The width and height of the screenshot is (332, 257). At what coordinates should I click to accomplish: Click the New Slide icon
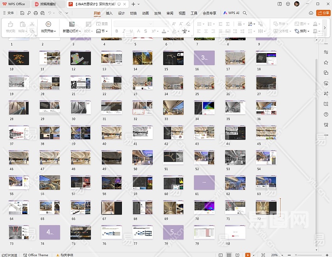click(71, 24)
